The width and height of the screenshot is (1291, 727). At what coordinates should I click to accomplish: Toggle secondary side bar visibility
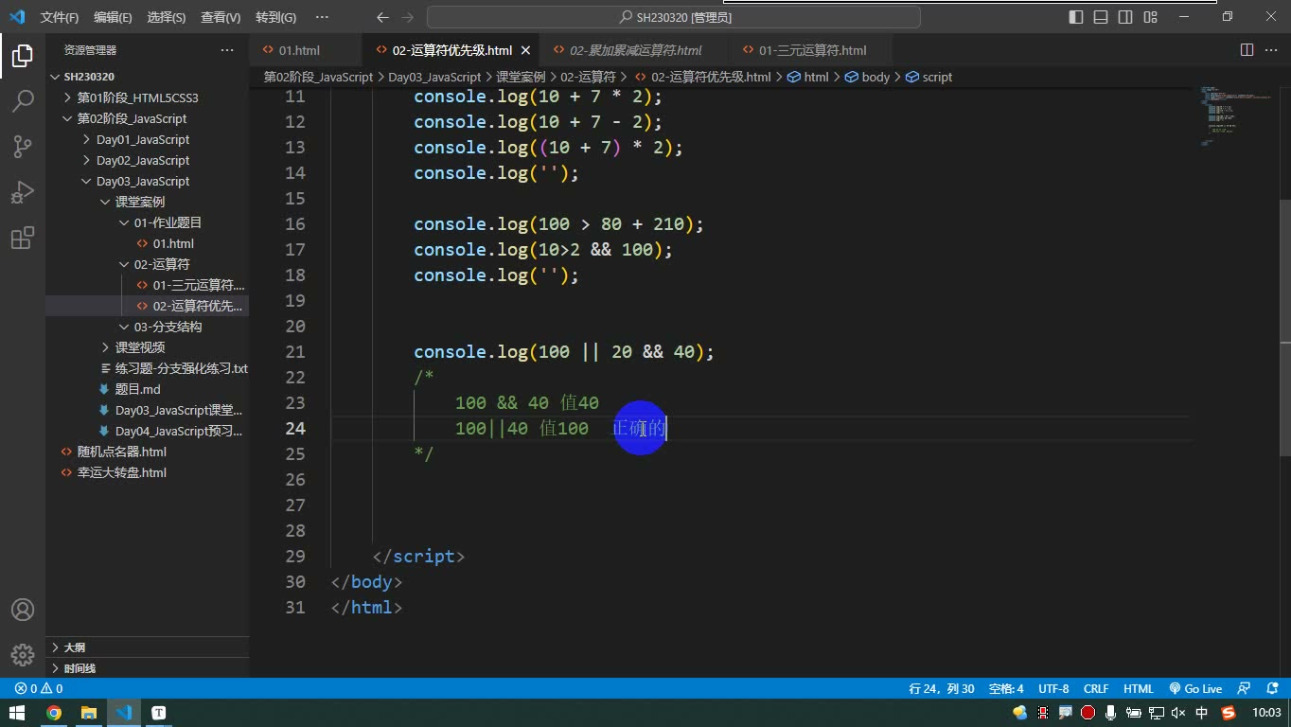1125,17
